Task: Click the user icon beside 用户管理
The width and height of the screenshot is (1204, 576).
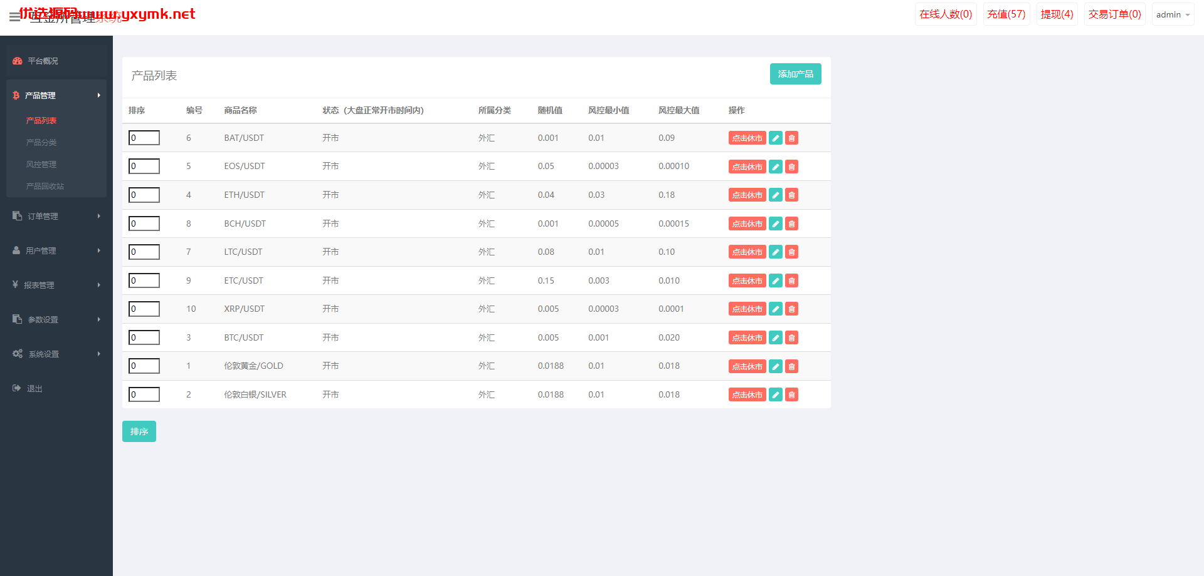Action: [x=16, y=250]
